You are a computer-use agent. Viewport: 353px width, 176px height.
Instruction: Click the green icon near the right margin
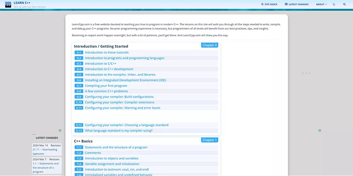tap(320, 130)
